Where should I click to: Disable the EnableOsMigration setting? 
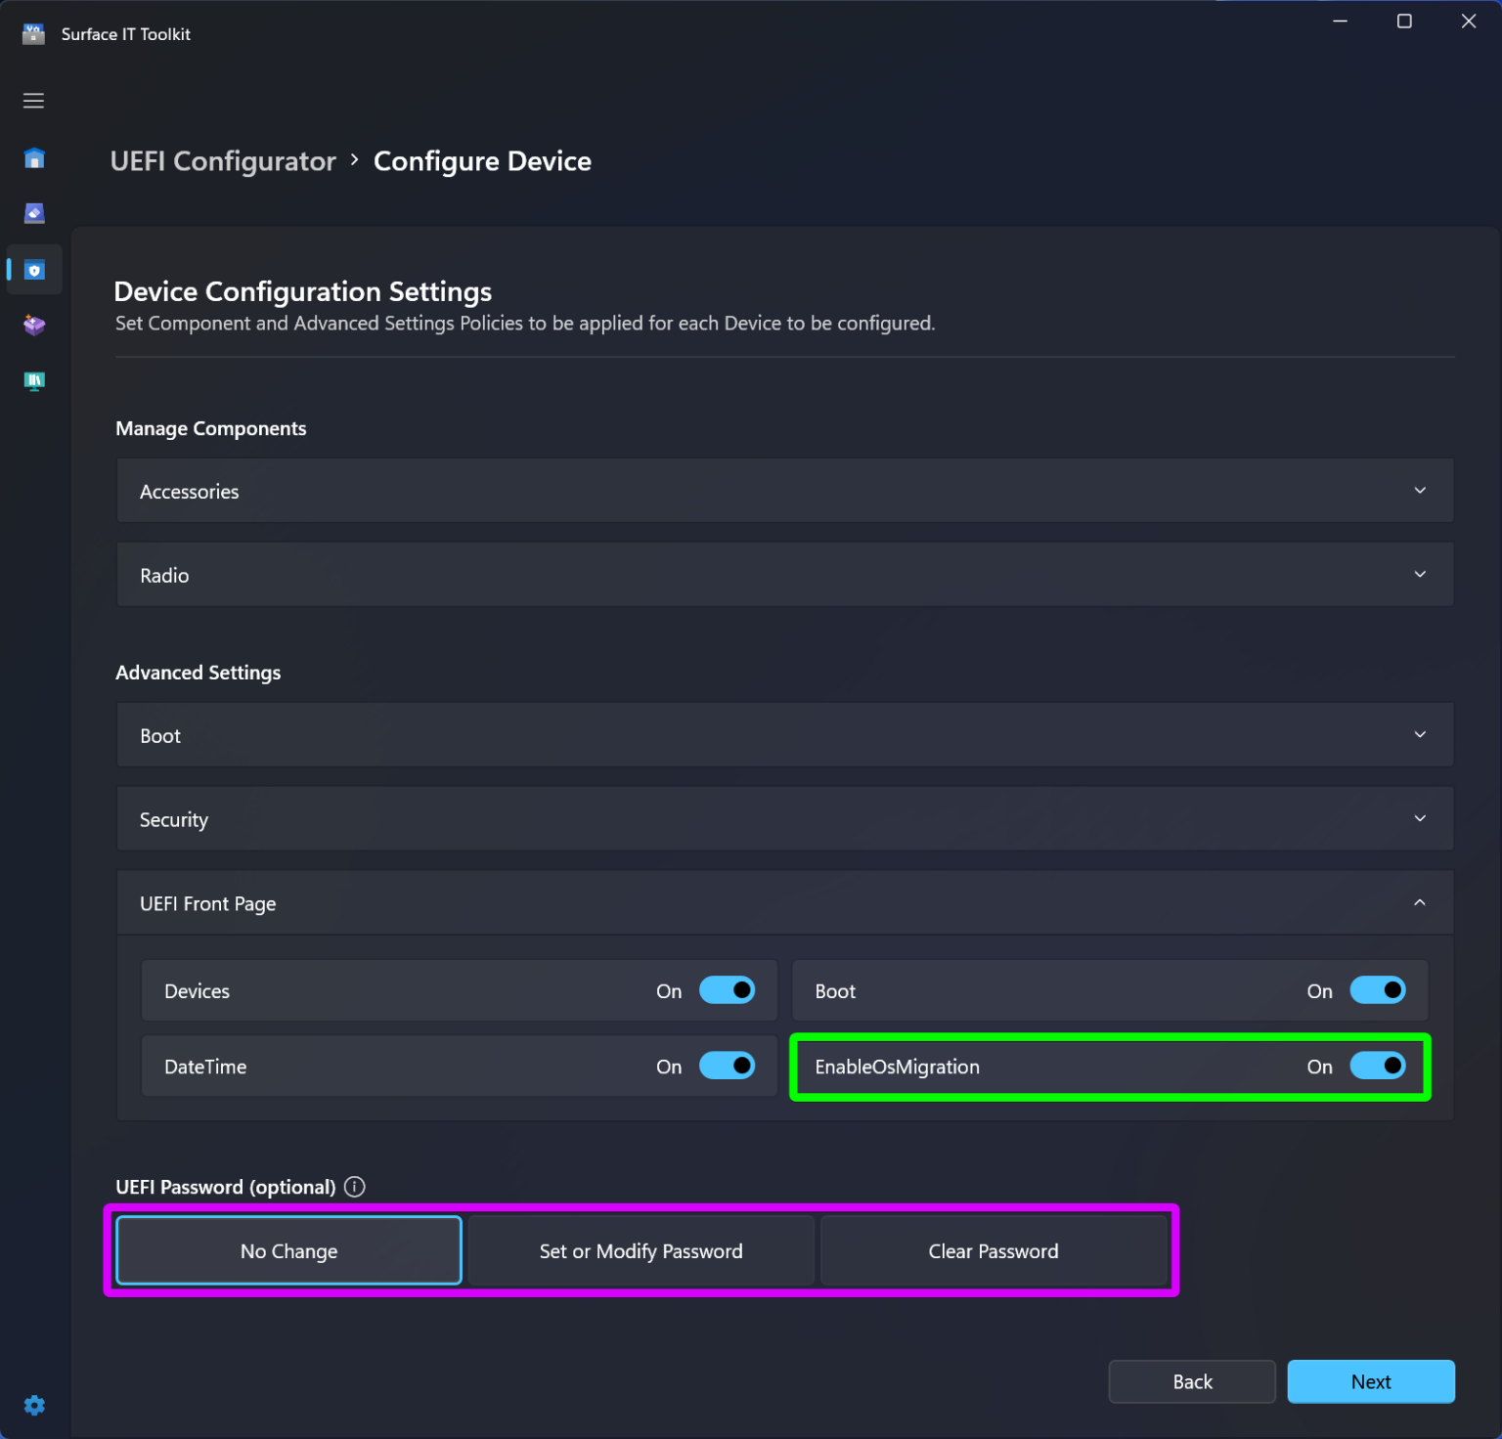(1378, 1067)
